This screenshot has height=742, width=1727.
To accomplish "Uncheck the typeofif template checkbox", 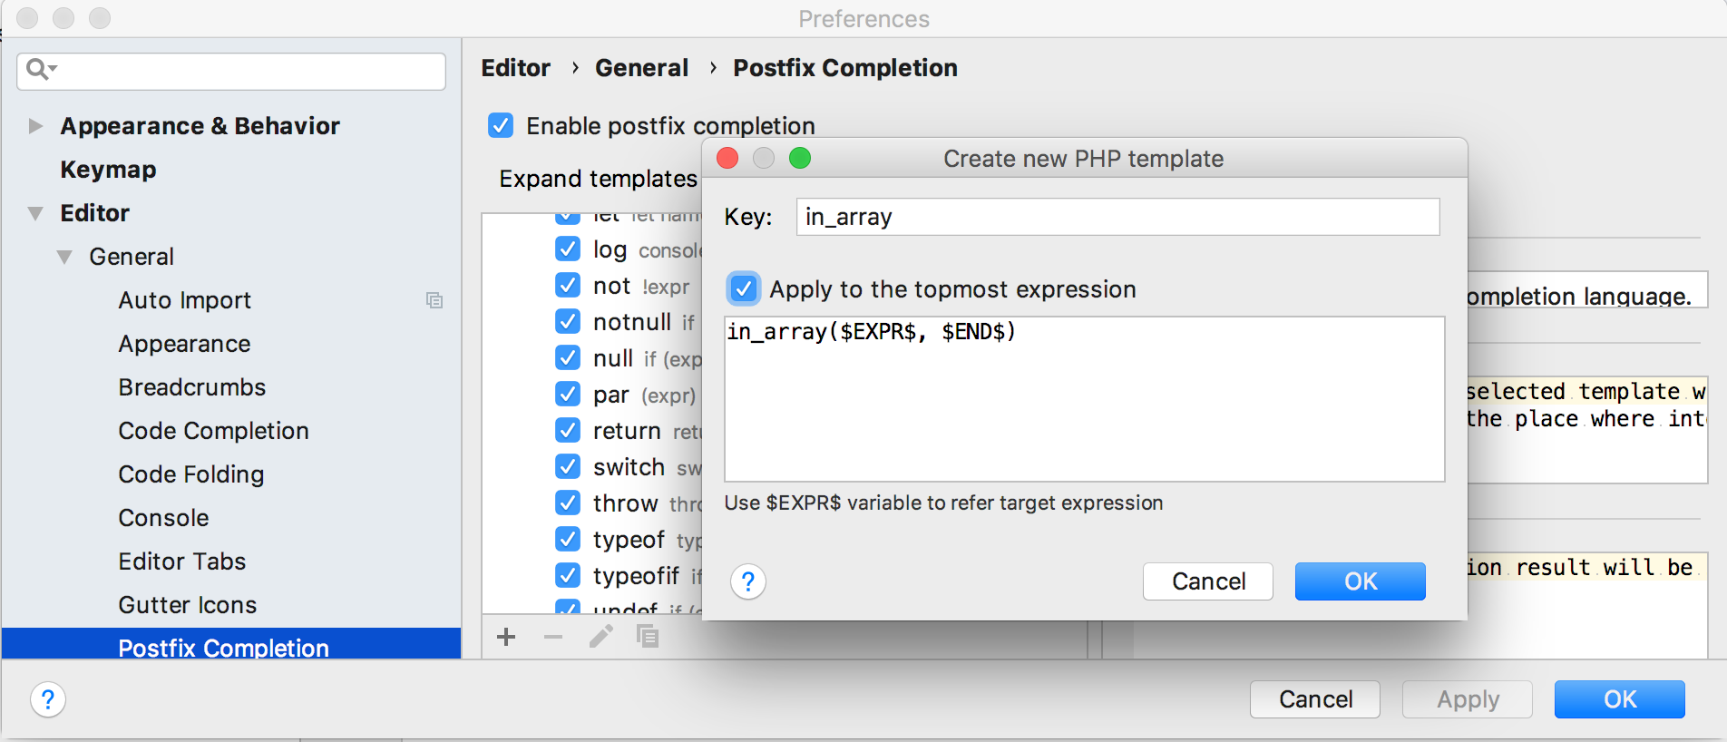I will point(568,575).
